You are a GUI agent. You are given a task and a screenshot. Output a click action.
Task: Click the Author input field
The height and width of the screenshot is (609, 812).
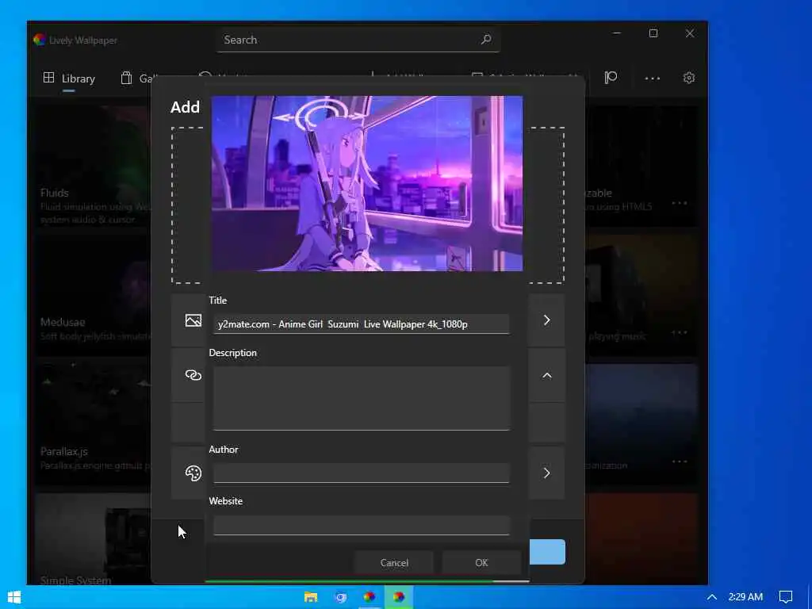coord(362,473)
